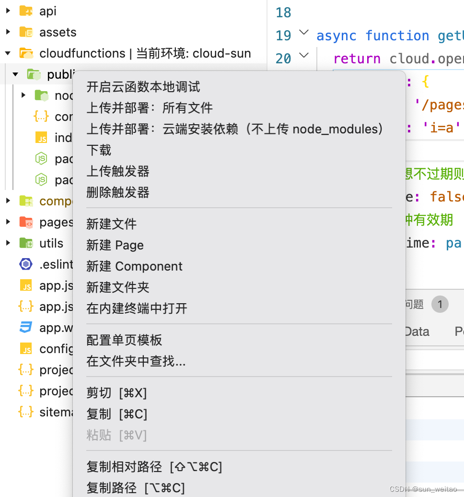The image size is (464, 497).
Task: Select 开启云函数本地调试 from context menu
Action: pyautogui.click(x=143, y=87)
